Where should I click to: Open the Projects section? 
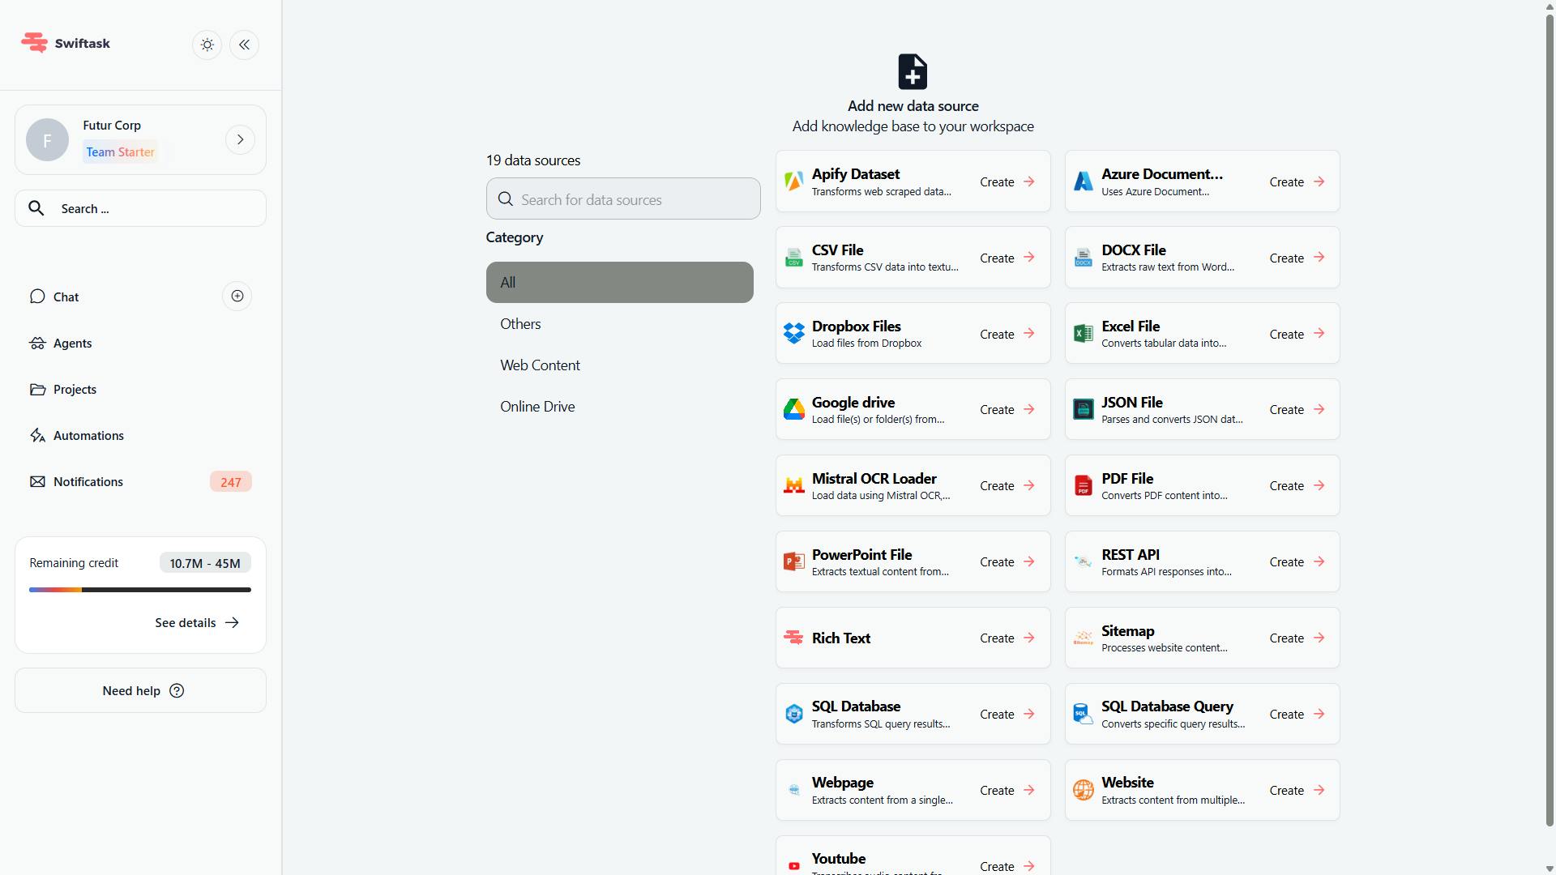pyautogui.click(x=75, y=389)
